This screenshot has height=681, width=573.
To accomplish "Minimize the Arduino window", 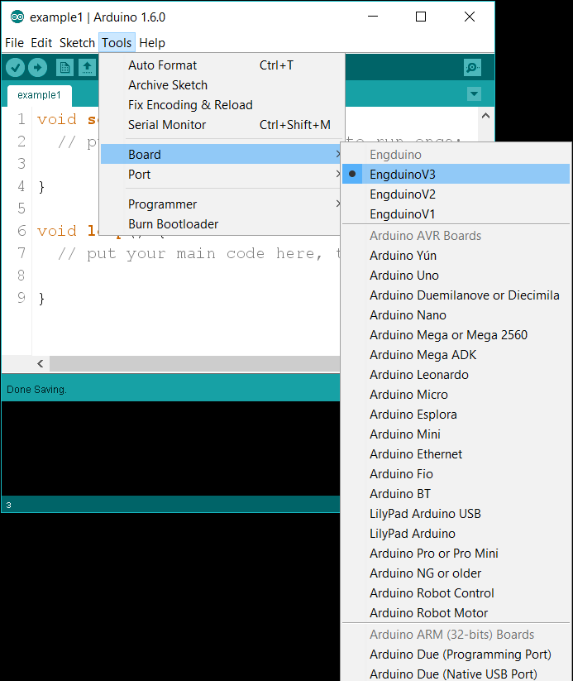I will pyautogui.click(x=373, y=17).
